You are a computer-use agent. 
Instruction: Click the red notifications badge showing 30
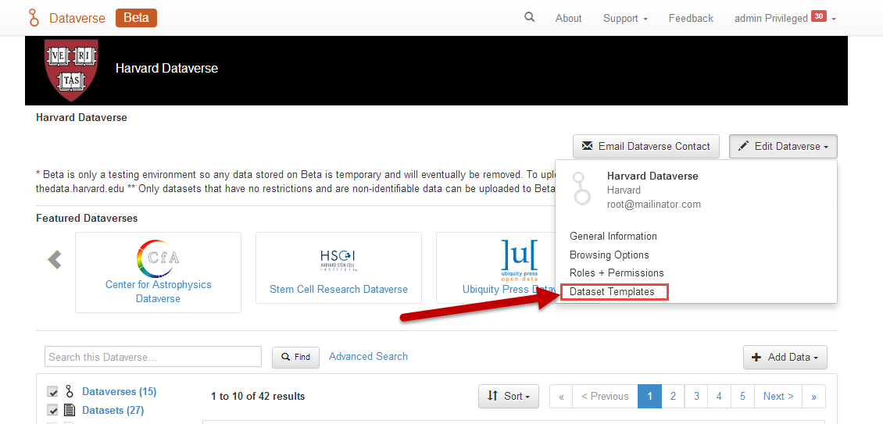(819, 16)
